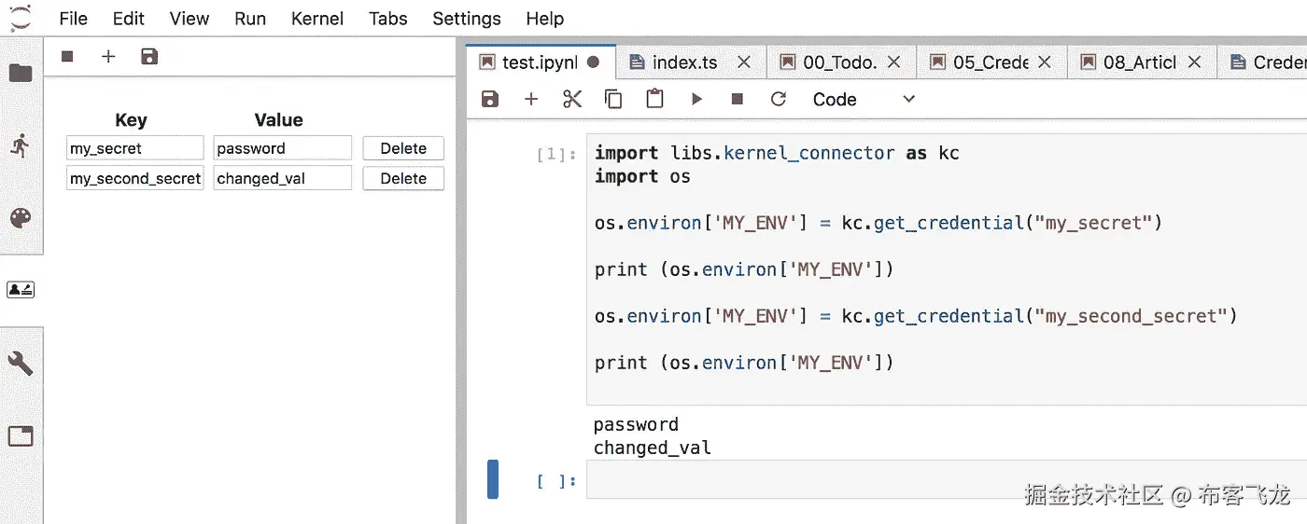Add a new credential with plus icon
Image resolution: width=1307 pixels, height=524 pixels.
coord(108,57)
